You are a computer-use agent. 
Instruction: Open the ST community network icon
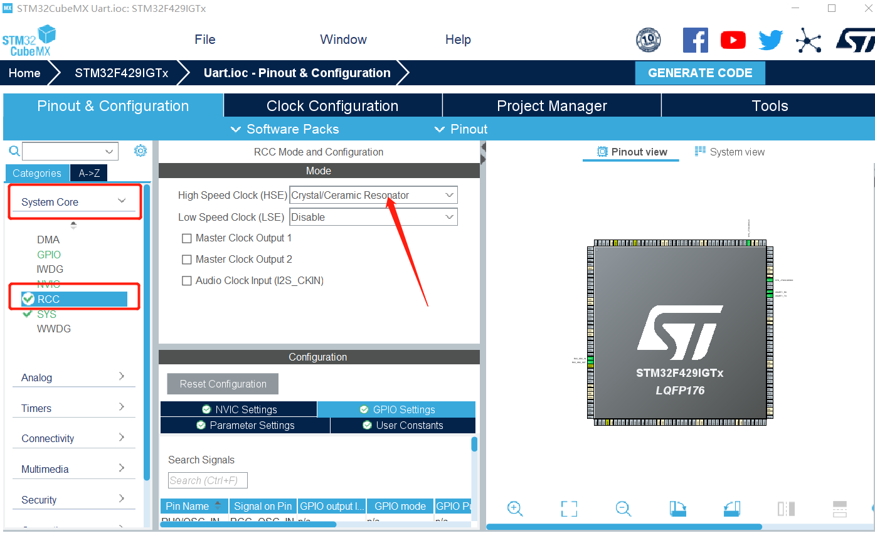click(x=809, y=40)
